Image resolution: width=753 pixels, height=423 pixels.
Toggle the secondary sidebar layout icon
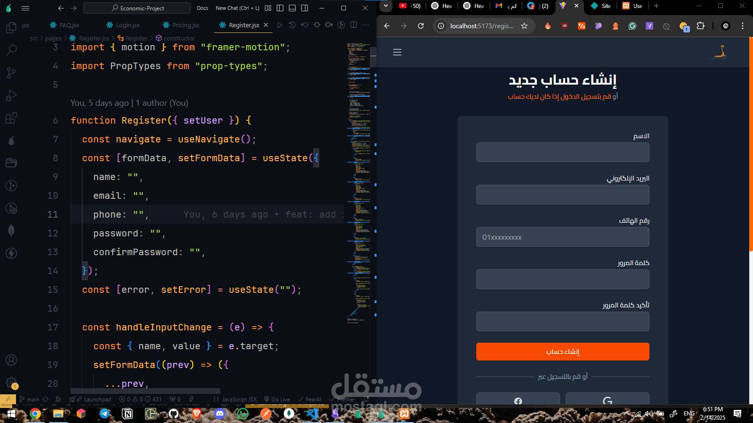(304, 8)
